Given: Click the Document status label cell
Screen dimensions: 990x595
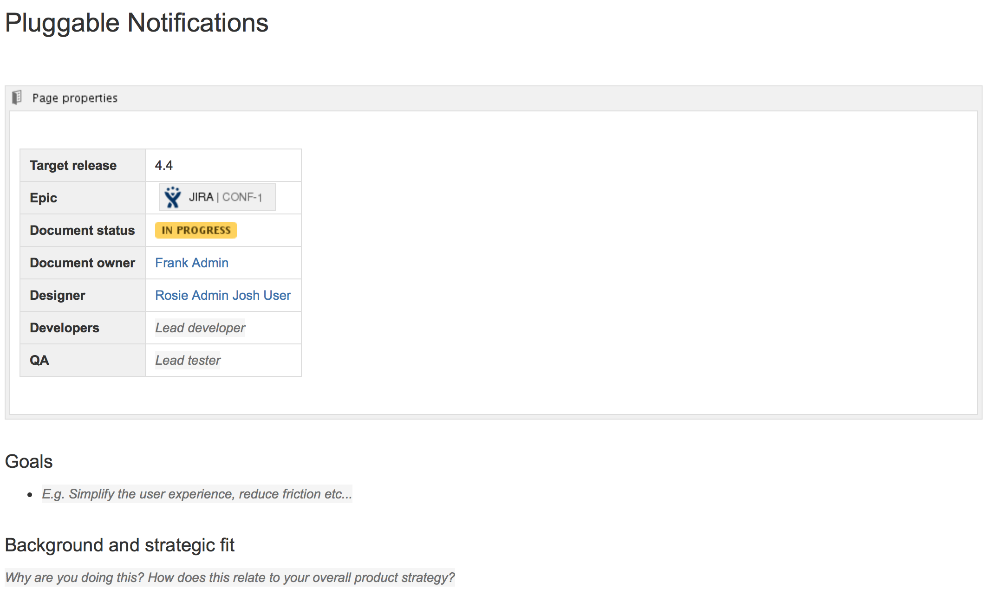Looking at the screenshot, I should click(82, 230).
